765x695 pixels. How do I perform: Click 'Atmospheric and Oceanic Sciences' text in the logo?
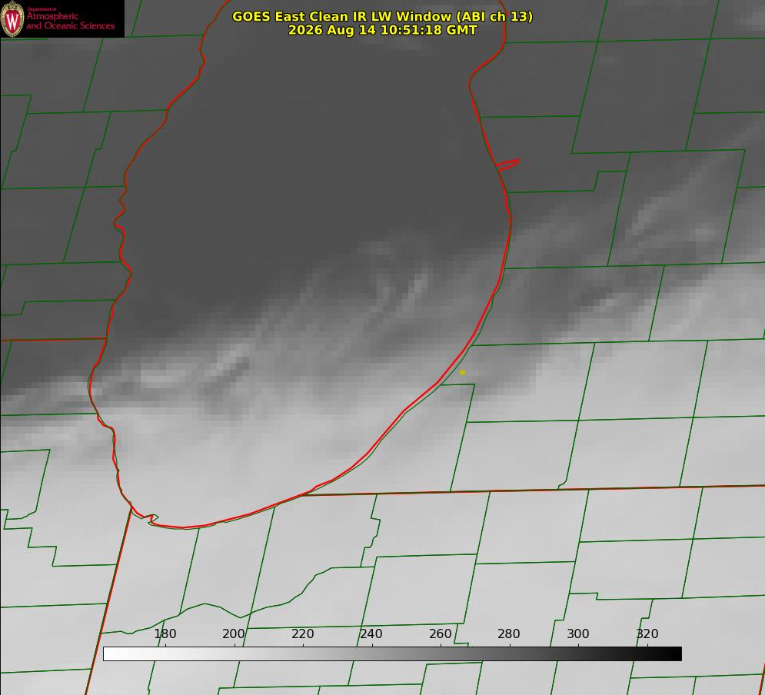pyautogui.click(x=70, y=21)
